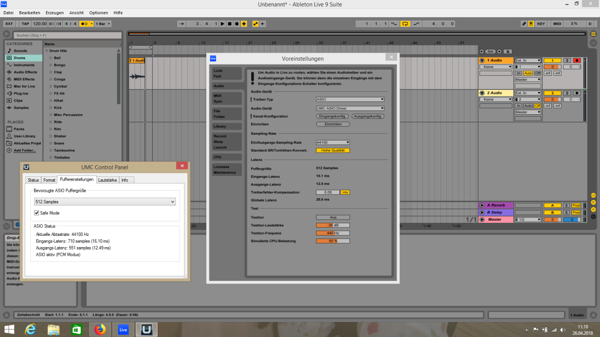Viewport: 600px width, 337px height.
Task: Click the Ausgangskonfig. button
Action: click(368, 116)
